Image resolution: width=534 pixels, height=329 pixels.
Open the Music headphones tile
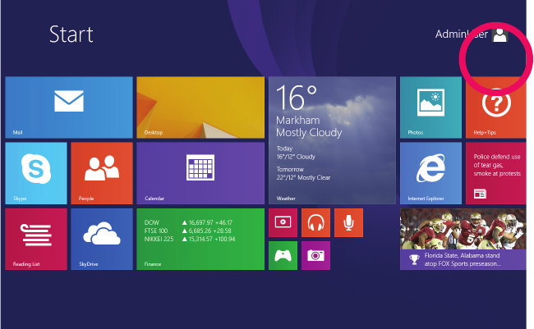pyautogui.click(x=315, y=222)
